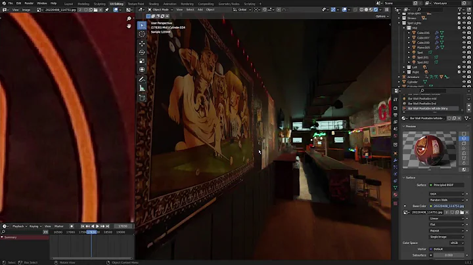Open Keying menu in timeline

pos(35,226)
